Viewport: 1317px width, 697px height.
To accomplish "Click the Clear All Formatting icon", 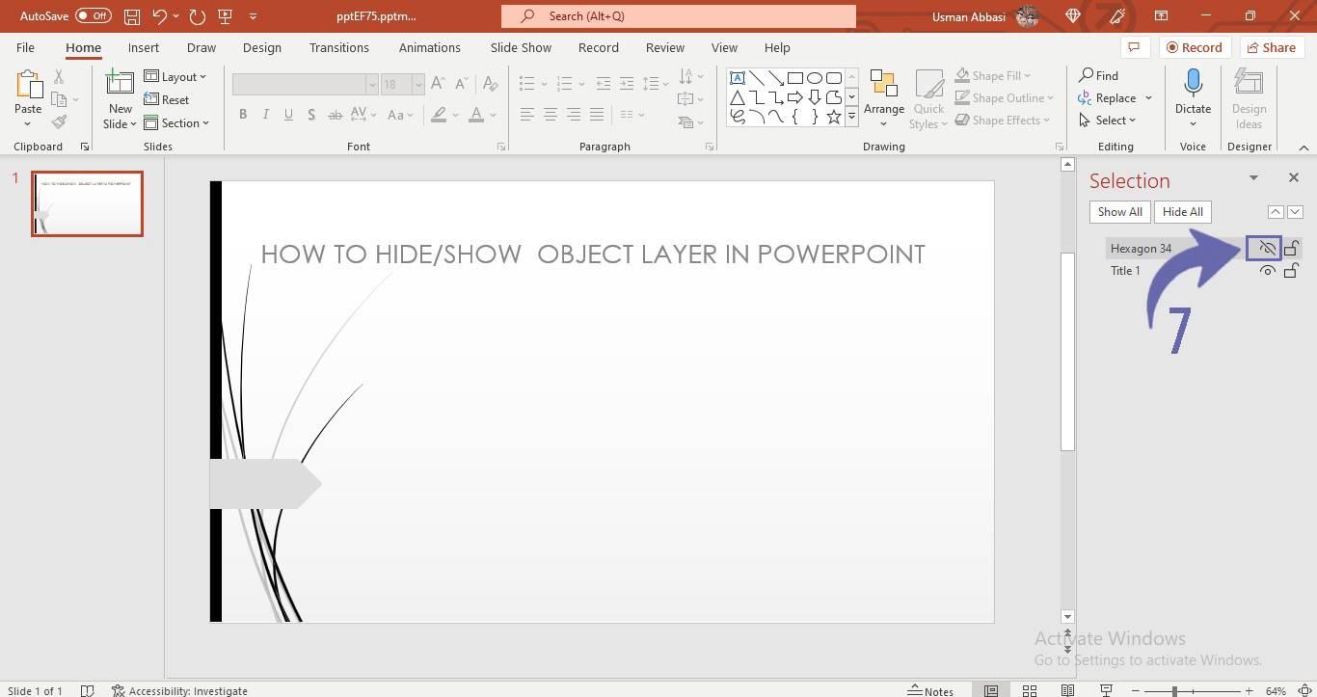I will coord(491,84).
